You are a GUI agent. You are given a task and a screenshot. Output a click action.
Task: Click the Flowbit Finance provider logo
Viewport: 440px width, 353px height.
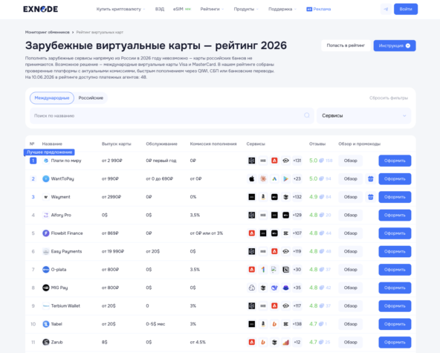click(x=46, y=233)
